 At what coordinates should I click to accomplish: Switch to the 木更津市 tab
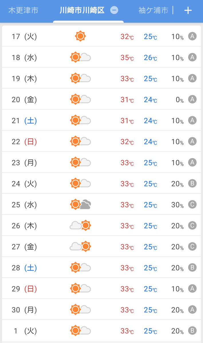(23, 10)
